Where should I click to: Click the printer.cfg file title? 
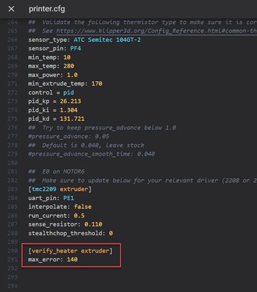coord(47,9)
